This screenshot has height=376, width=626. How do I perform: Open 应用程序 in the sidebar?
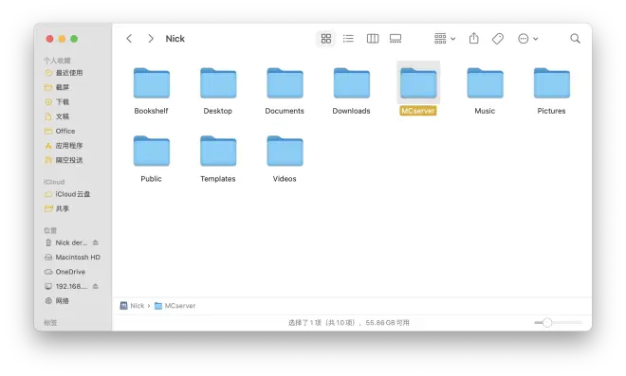[64, 146]
